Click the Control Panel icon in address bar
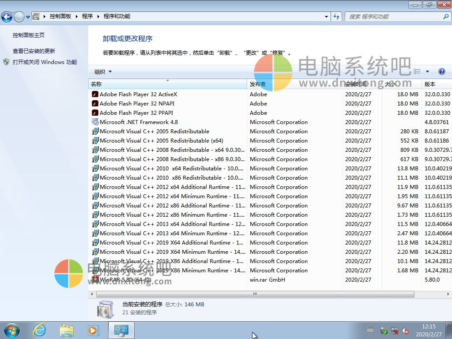Screen dimensions: 452x339 click(36, 16)
